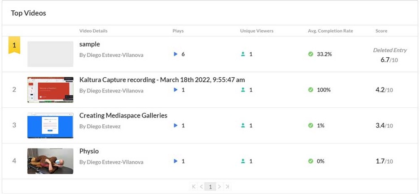Open the Kaltura Capture recording video title
Viewport: 420px width, 194px height.
pyautogui.click(x=162, y=80)
